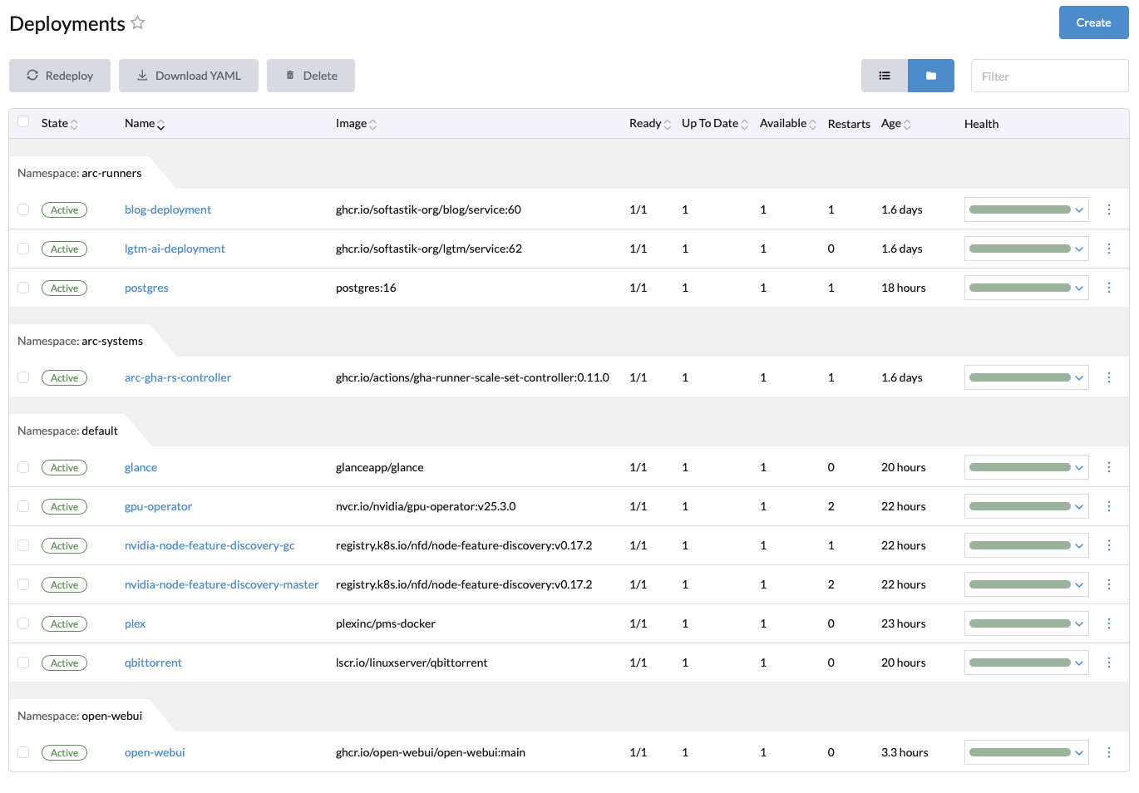Screen dimensions: 1139x793
Task: Select the open-webui row checkbox
Action: click(x=23, y=752)
